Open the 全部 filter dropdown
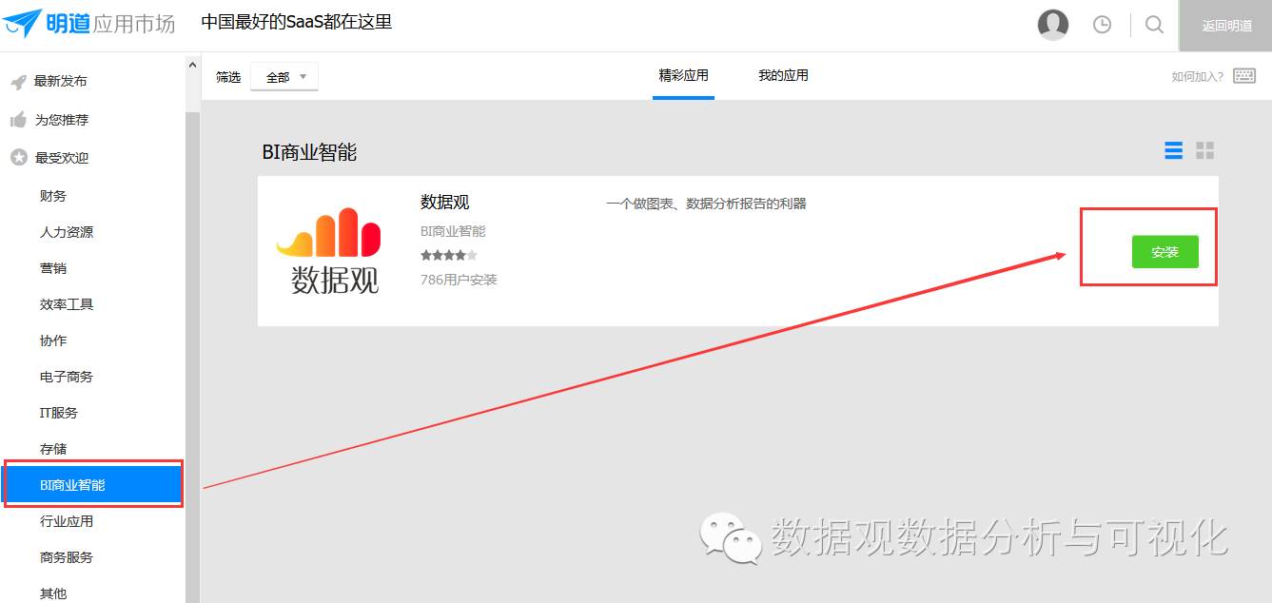This screenshot has height=603, width=1272. [x=284, y=77]
